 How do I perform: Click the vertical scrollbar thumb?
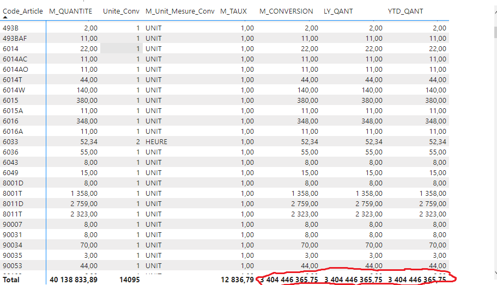click(495, 32)
